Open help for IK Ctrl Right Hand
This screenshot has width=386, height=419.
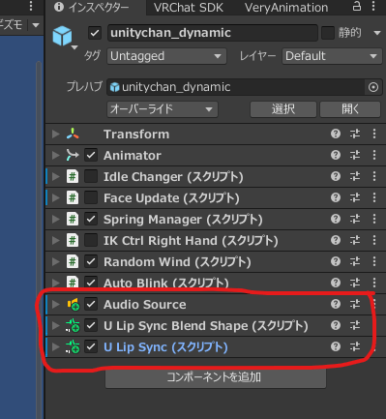point(336,240)
